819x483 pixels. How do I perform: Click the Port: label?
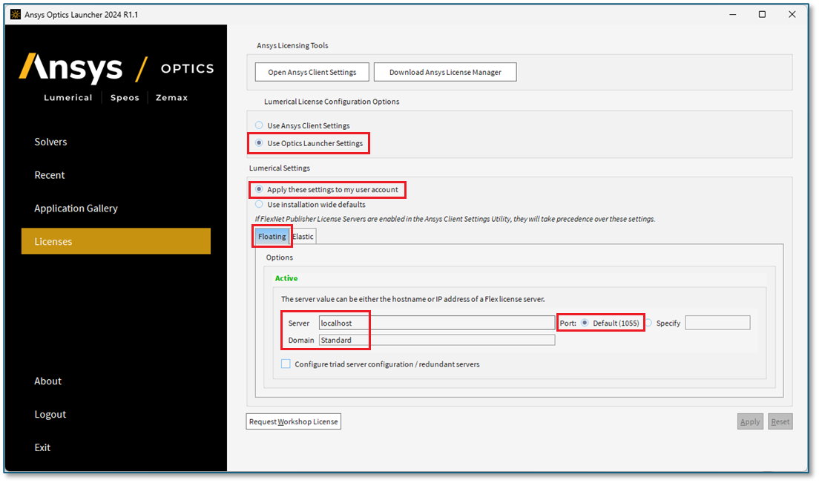tap(568, 323)
